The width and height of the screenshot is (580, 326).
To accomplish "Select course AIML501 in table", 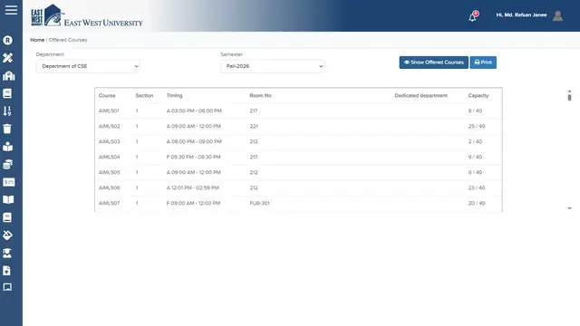I will pos(109,110).
